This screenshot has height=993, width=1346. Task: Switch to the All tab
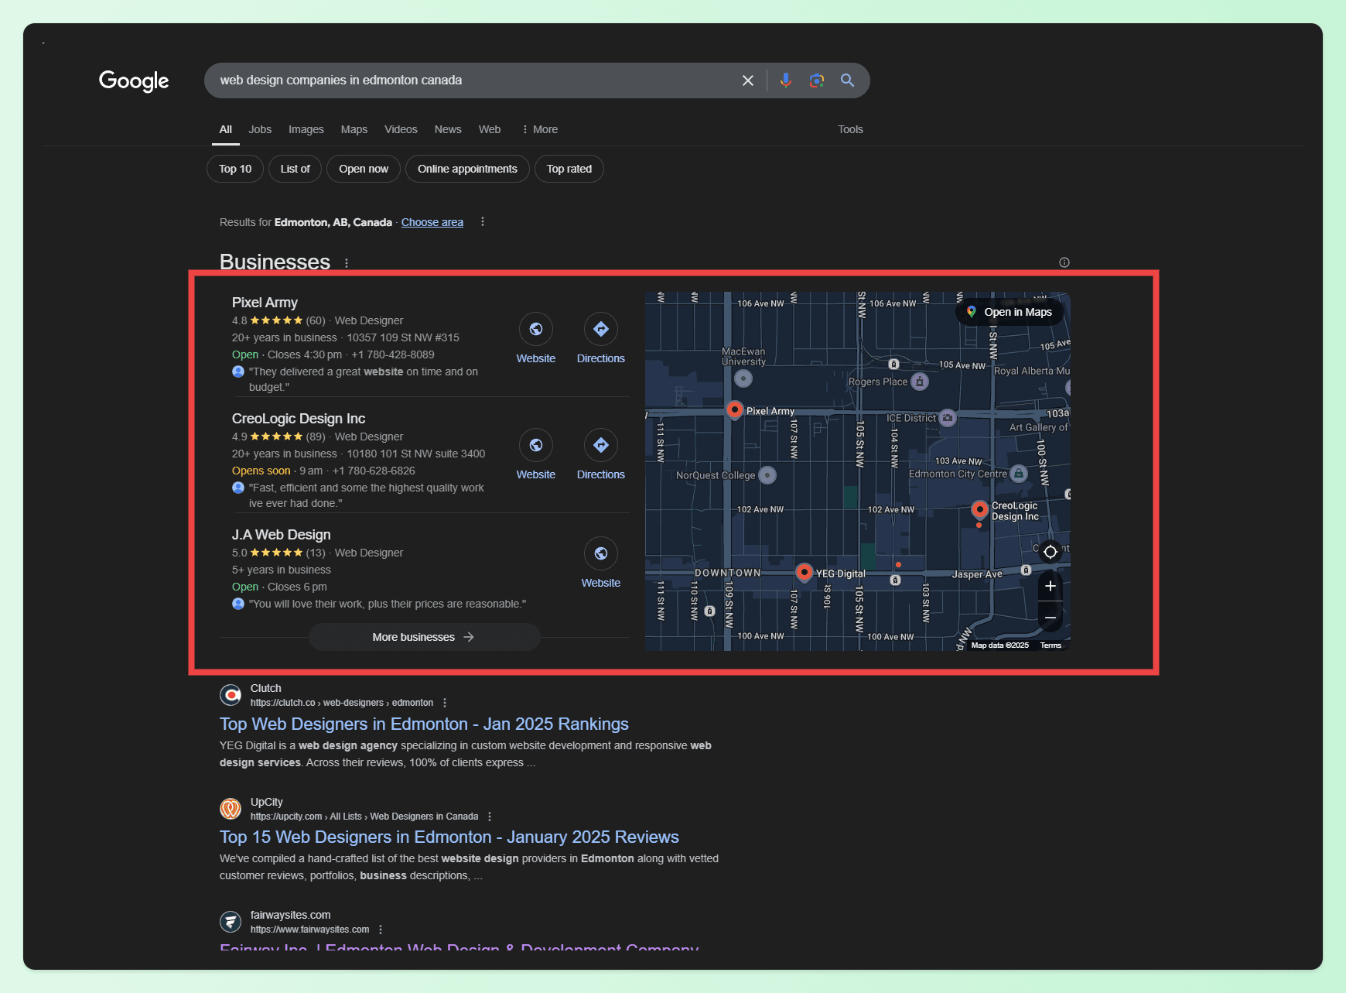click(225, 129)
